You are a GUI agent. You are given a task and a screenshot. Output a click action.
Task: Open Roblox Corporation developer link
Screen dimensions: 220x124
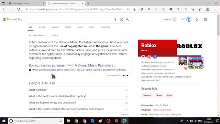tap(162, 110)
